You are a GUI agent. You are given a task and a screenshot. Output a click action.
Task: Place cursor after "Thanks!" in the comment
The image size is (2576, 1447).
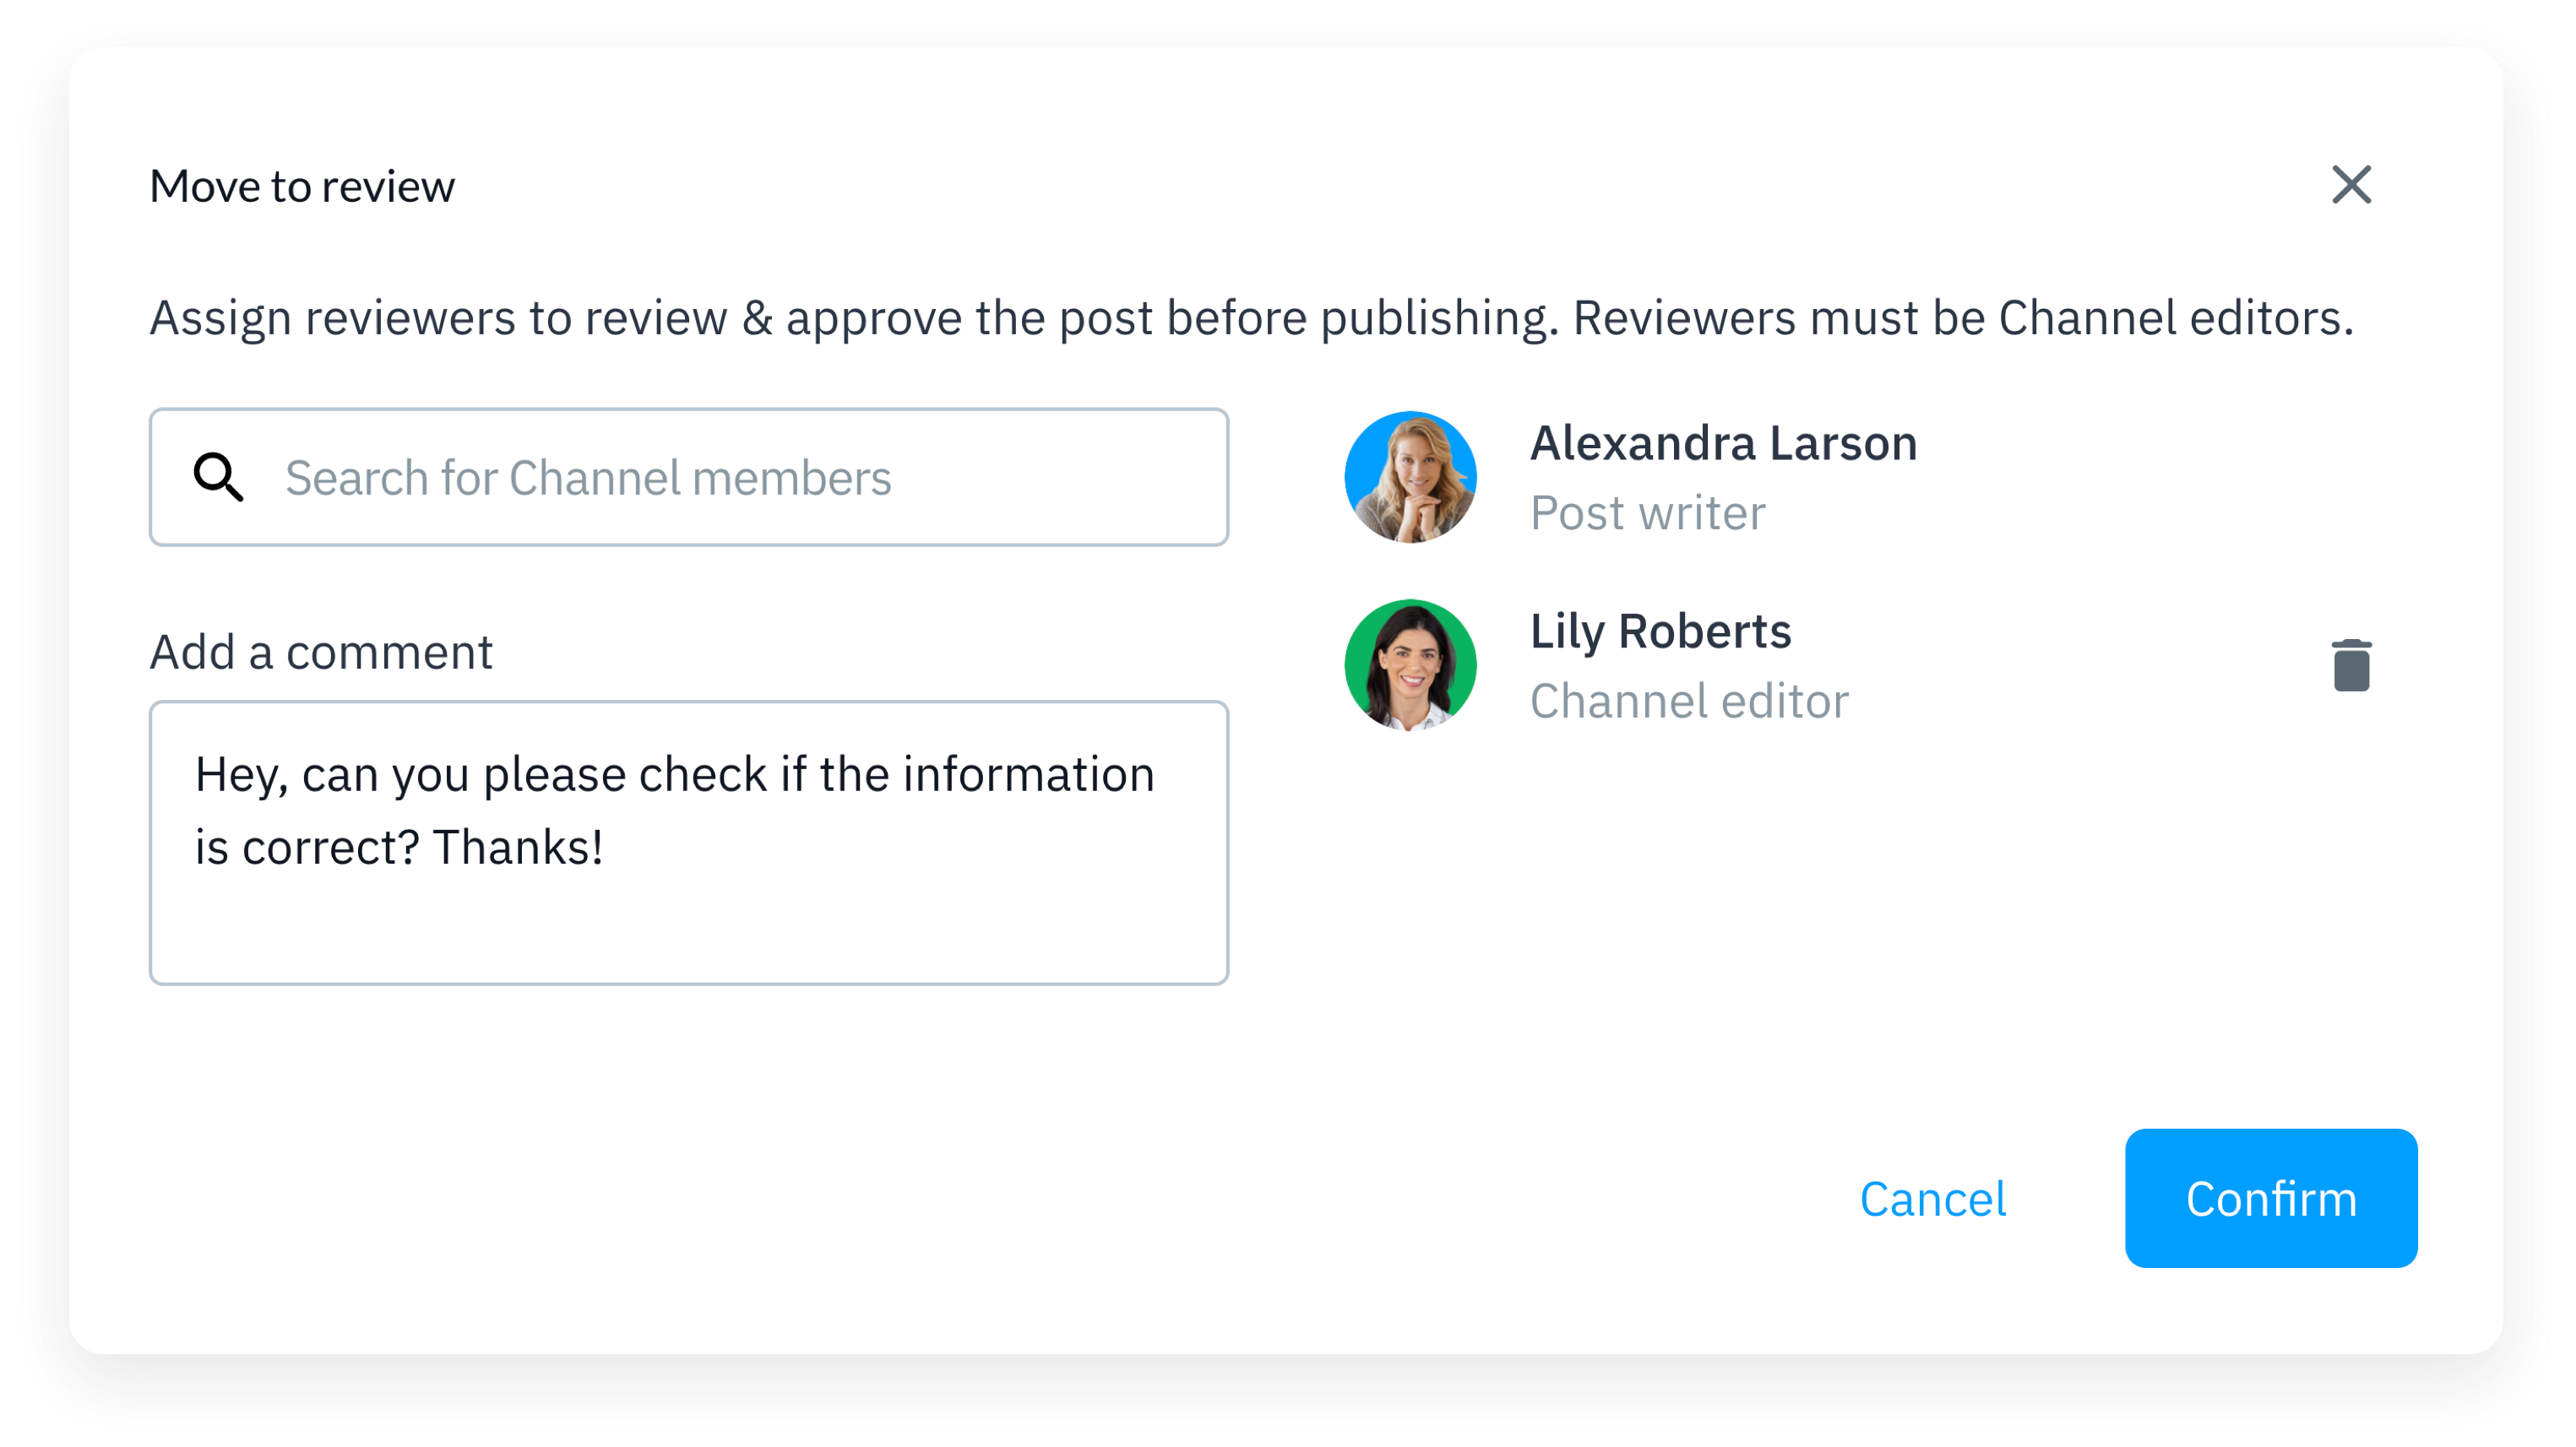coord(606,848)
